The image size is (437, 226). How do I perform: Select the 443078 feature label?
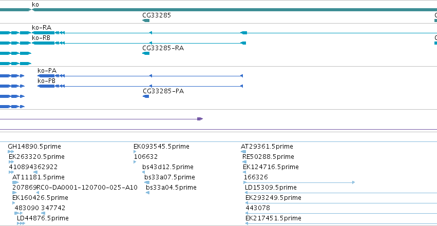click(x=258, y=208)
